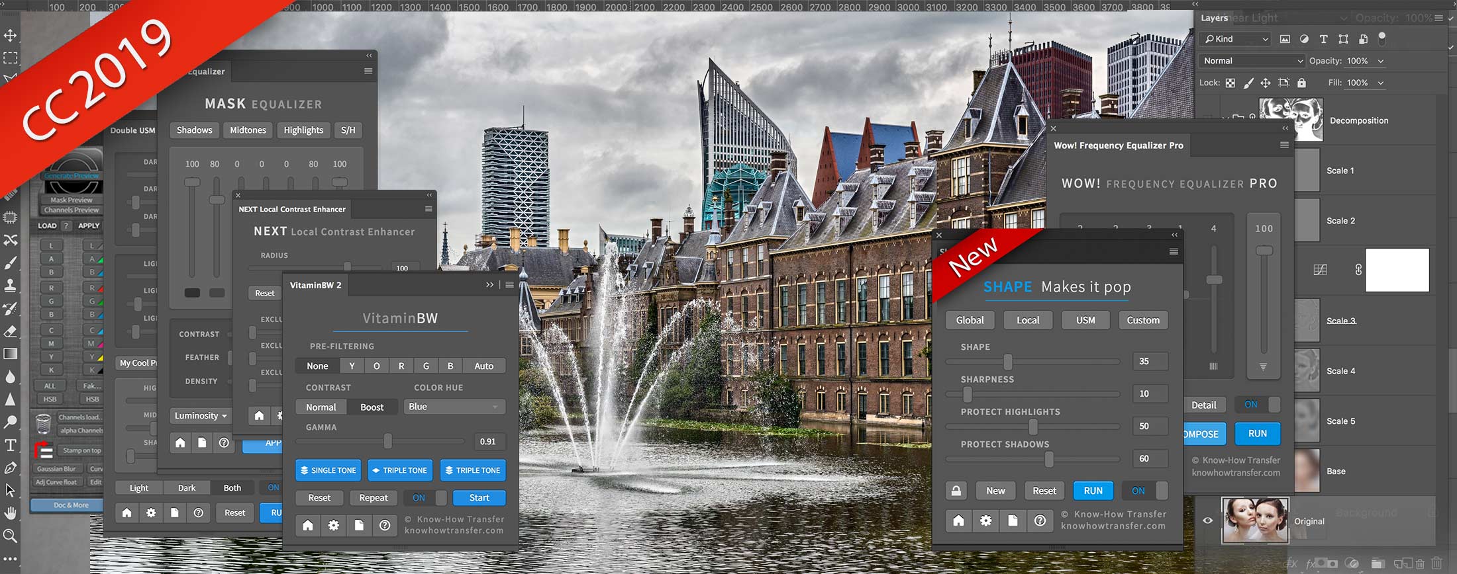Open settings gear in SHAPE panel
Image resolution: width=1457 pixels, height=574 pixels.
pyautogui.click(x=986, y=520)
